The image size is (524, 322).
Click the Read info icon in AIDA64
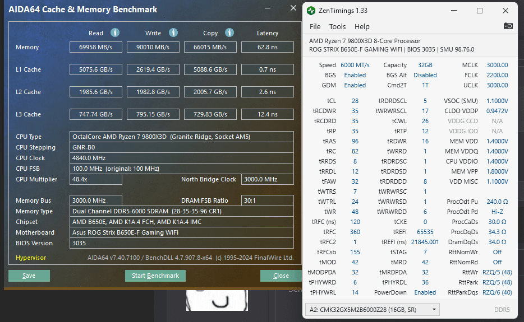pos(115,32)
